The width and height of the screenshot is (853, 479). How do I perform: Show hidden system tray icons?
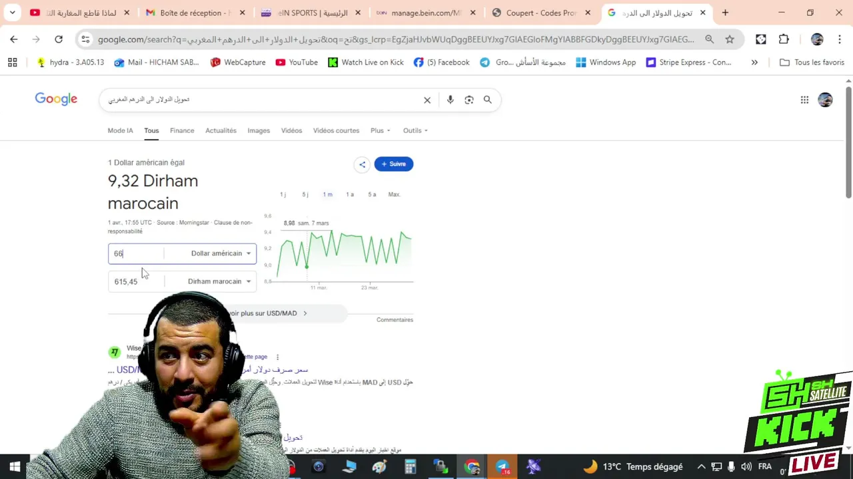tap(701, 467)
